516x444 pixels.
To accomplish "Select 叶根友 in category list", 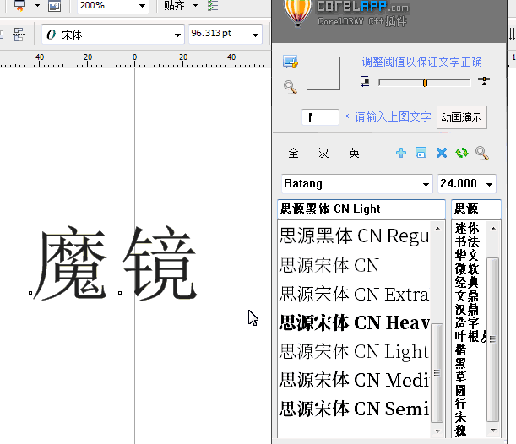I will [470, 337].
